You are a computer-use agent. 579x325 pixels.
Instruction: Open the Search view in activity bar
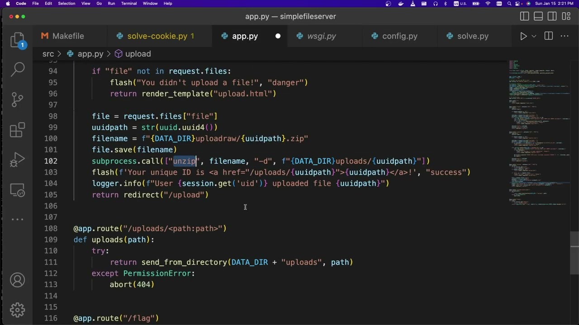click(17, 69)
